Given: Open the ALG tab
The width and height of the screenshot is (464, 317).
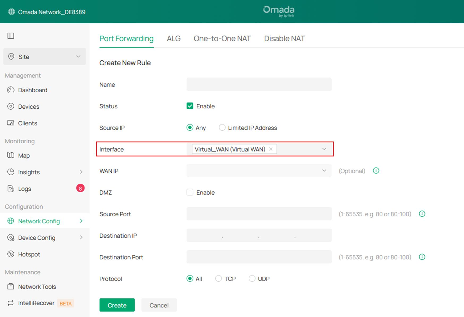Looking at the screenshot, I should pos(173,38).
